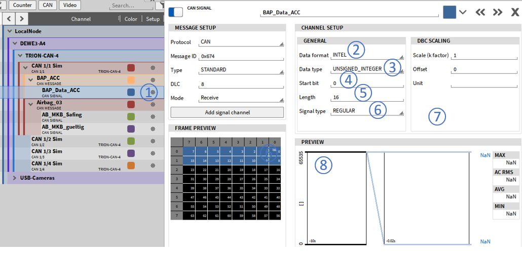The width and height of the screenshot is (522, 253).
Task: Collapse the Airbag_03 message node
Action: click(31, 103)
